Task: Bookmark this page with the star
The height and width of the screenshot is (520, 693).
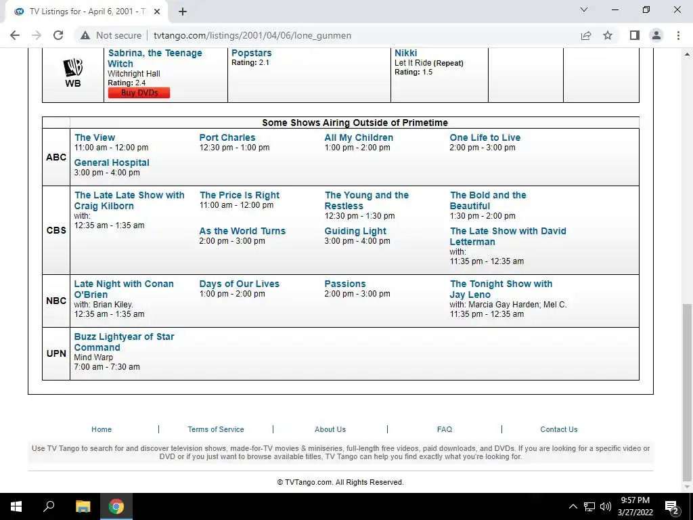Action: (x=608, y=35)
